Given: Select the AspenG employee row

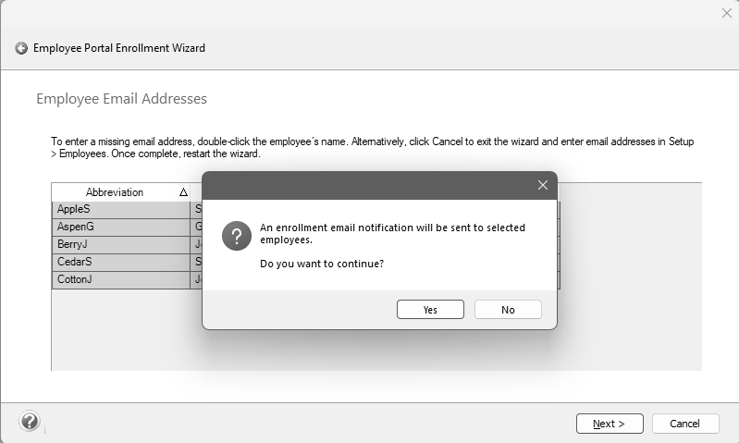Looking at the screenshot, I should pyautogui.click(x=120, y=227).
